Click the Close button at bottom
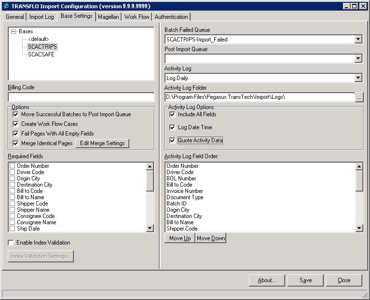The image size is (370, 300). (344, 280)
